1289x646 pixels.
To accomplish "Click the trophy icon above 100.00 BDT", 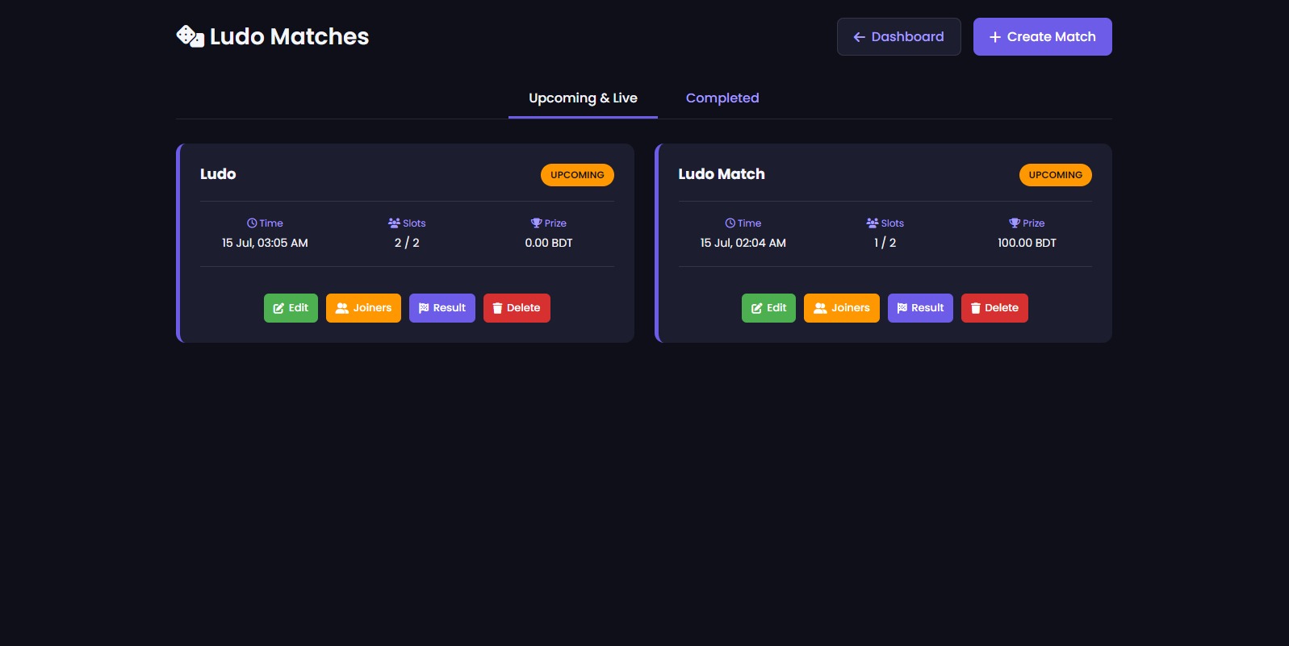I will pyautogui.click(x=1015, y=223).
